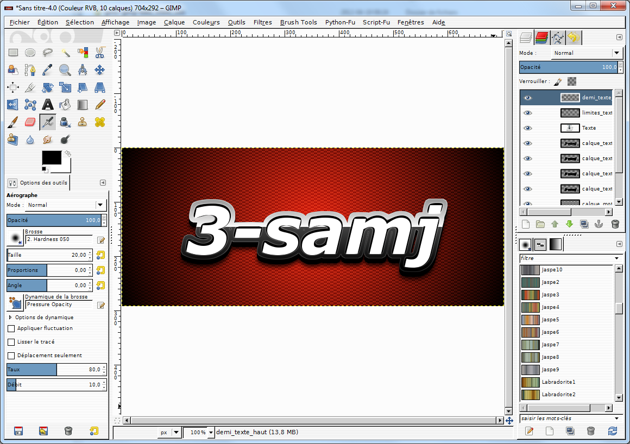Toggle lock pixels paintbrush icon
The width and height of the screenshot is (630, 444).
click(558, 81)
